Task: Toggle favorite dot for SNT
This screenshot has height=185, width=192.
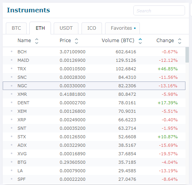Action: click(x=12, y=128)
